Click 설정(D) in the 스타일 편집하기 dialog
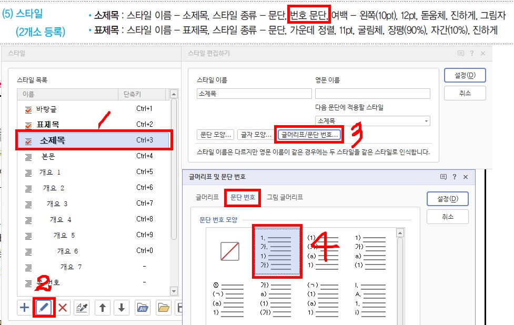The image size is (514, 325). [x=465, y=75]
